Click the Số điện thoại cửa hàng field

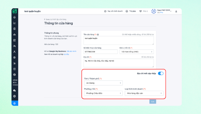point(100,52)
